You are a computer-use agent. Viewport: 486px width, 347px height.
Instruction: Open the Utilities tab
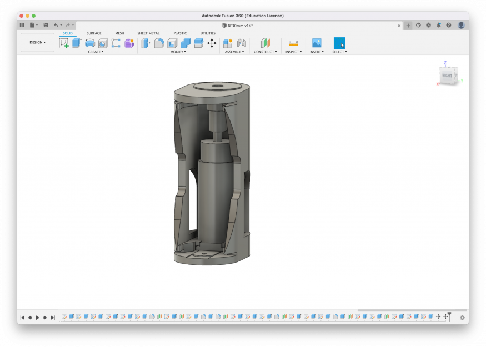[208, 33]
